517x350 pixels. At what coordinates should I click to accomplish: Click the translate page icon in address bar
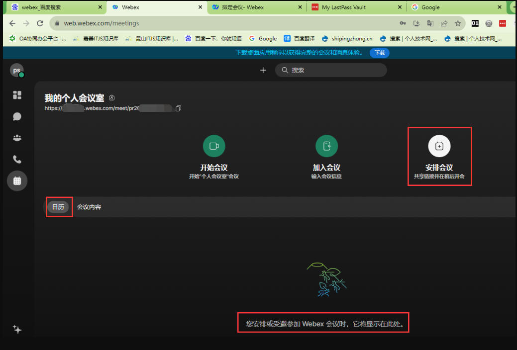coord(430,23)
